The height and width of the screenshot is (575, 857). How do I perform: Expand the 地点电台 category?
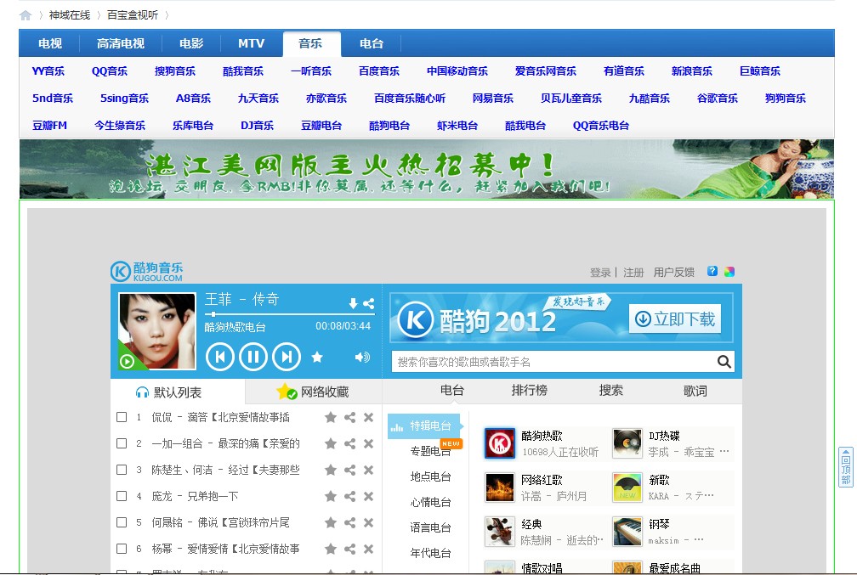tap(429, 476)
